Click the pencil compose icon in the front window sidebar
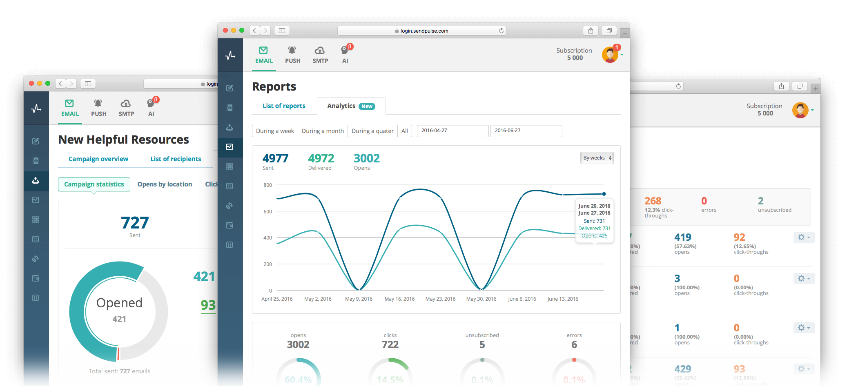 coord(230,88)
